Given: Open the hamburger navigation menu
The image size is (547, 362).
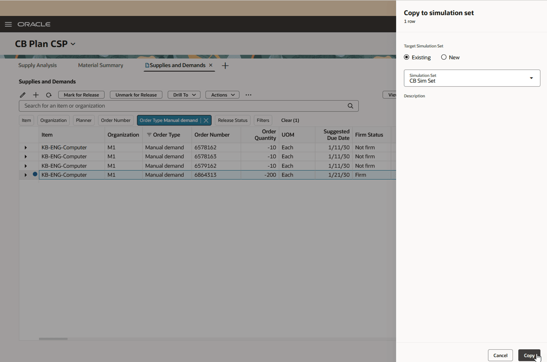Looking at the screenshot, I should click(x=8, y=24).
